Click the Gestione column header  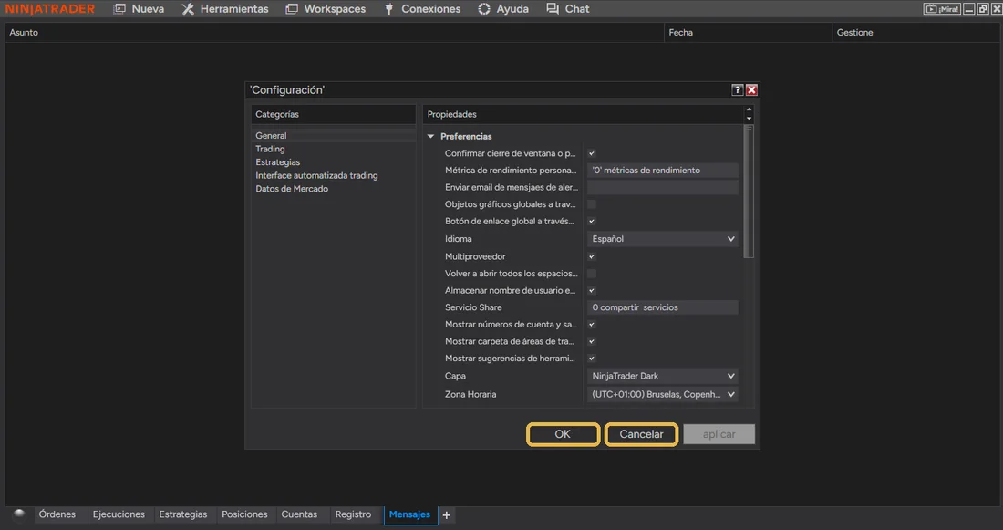click(x=915, y=33)
